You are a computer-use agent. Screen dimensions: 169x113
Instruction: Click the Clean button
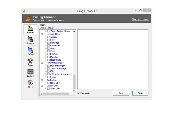140,93
